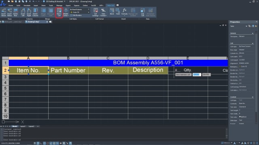259x145 pixels.
Task: Click the Part Number header cell
Action: [68, 70]
